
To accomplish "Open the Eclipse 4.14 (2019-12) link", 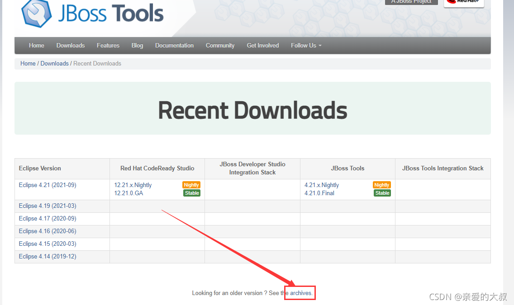I will tap(48, 256).
